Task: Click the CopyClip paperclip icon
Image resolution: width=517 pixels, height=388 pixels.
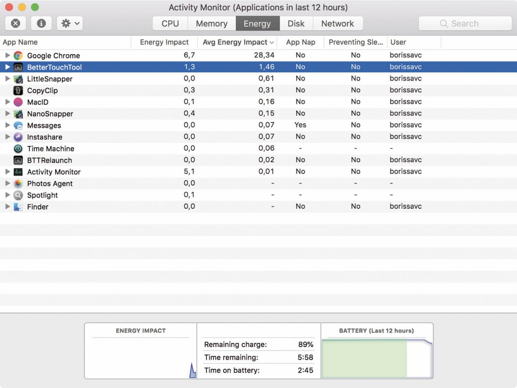Action: coord(18,90)
